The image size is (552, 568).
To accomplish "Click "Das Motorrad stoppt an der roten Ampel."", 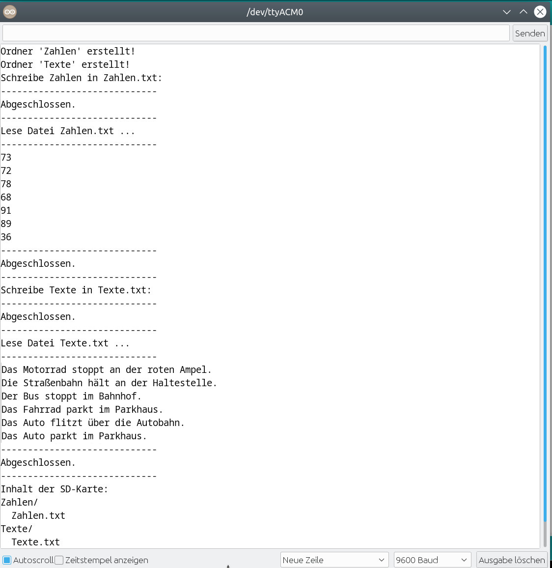I will [107, 370].
